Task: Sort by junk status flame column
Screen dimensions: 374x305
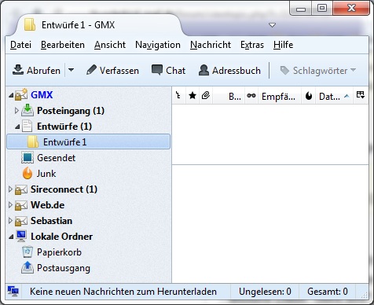Action: [309, 96]
